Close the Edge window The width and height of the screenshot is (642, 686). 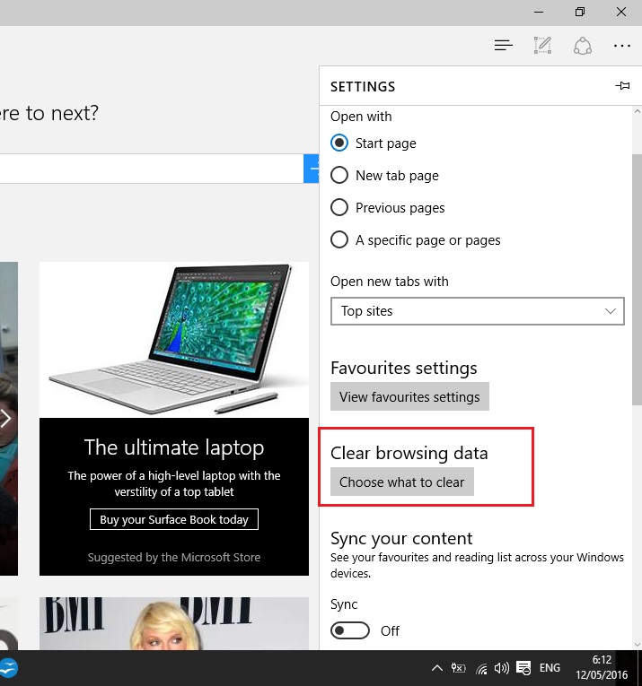(621, 12)
